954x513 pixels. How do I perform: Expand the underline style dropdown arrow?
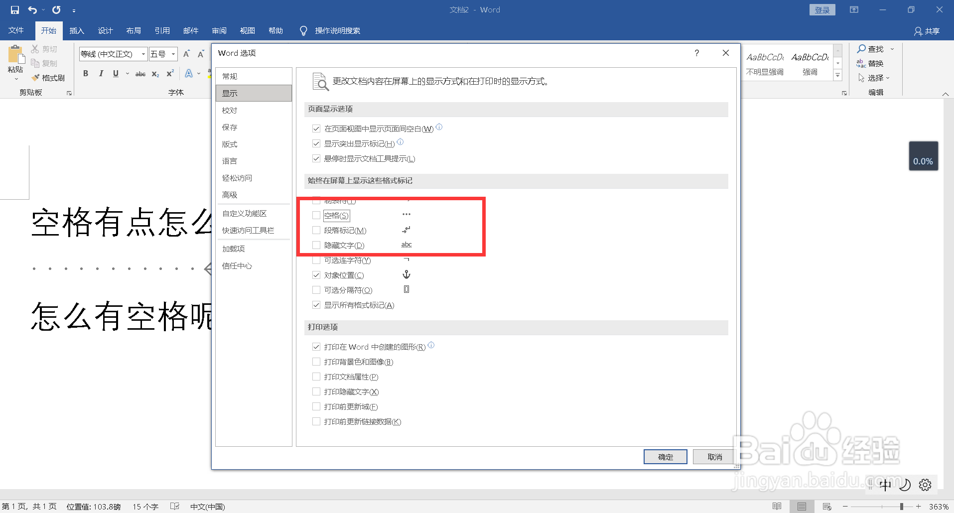(128, 73)
